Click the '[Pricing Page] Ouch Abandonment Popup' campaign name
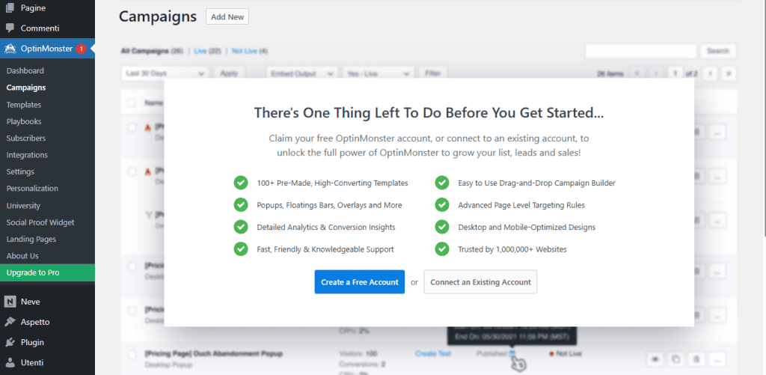The image size is (766, 375). point(214,353)
